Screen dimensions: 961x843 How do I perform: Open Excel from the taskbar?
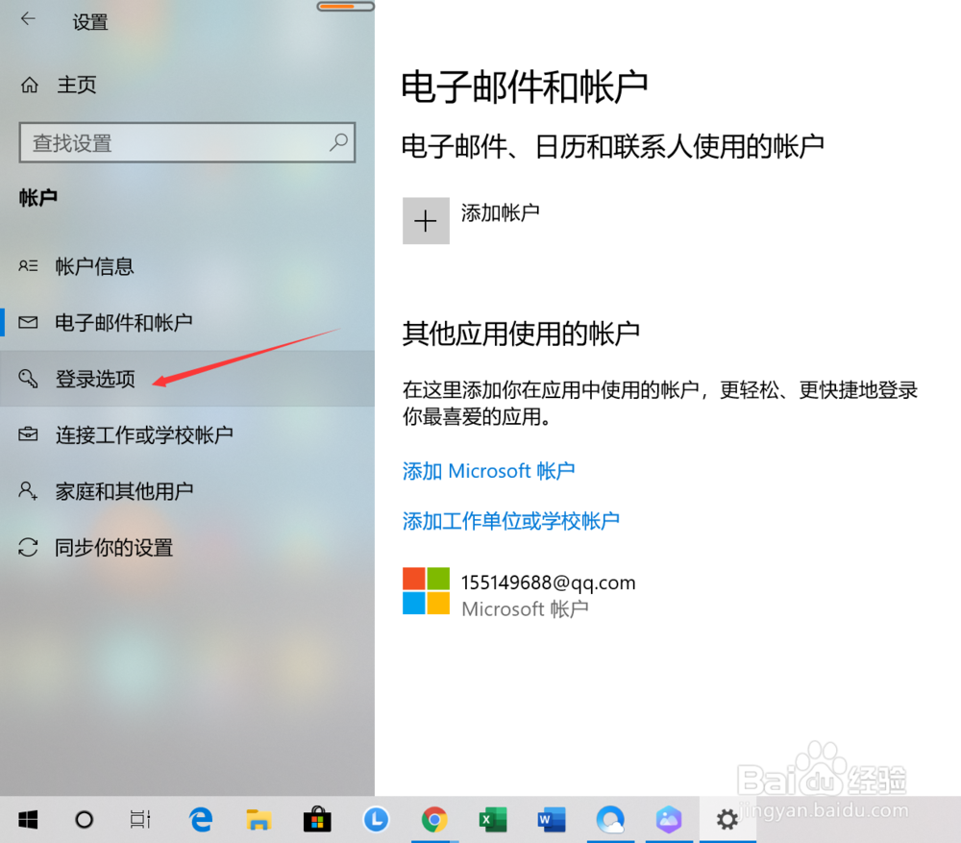pyautogui.click(x=492, y=819)
